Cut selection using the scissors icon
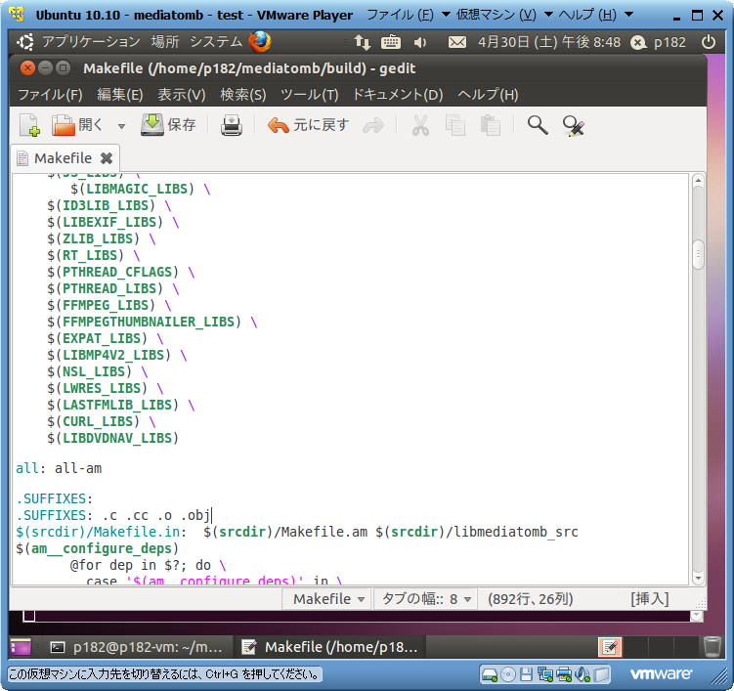This screenshot has height=691, width=734. (x=420, y=125)
